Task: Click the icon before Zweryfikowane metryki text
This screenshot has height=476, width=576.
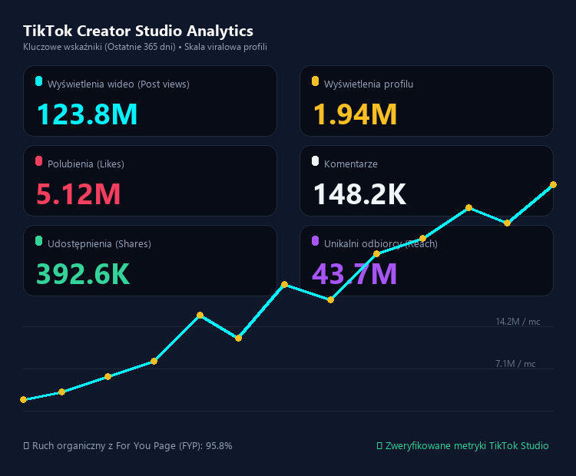Action: coord(379,446)
